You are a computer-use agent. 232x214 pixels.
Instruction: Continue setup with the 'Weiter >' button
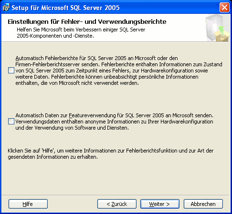pos(160,204)
